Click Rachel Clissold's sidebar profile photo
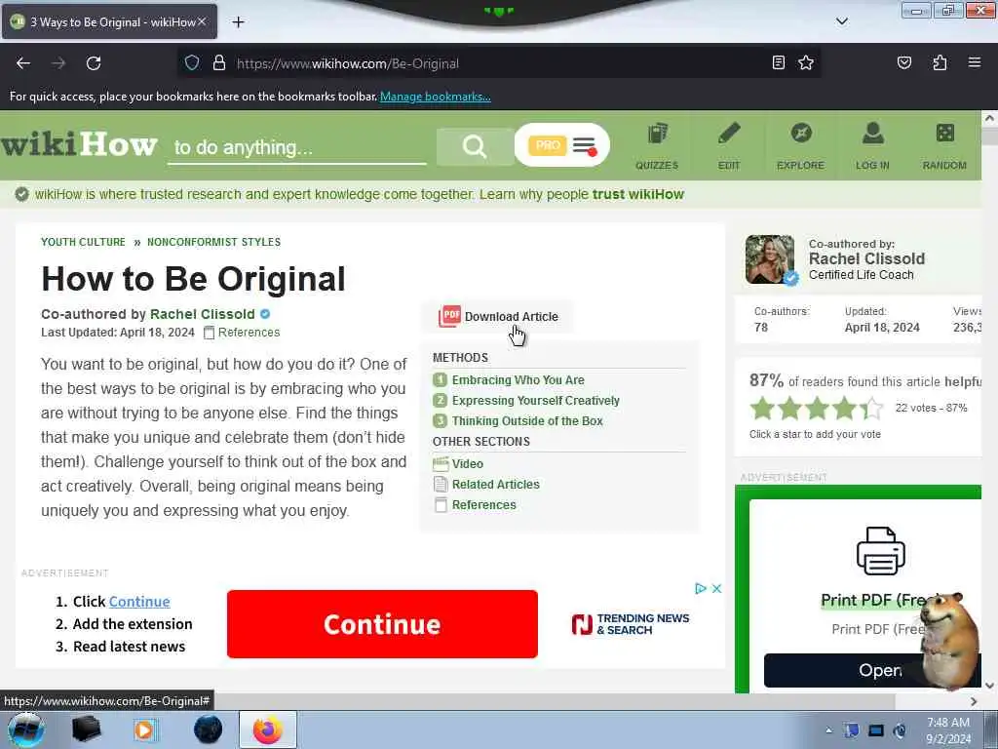The width and height of the screenshot is (998, 749). pos(770,259)
